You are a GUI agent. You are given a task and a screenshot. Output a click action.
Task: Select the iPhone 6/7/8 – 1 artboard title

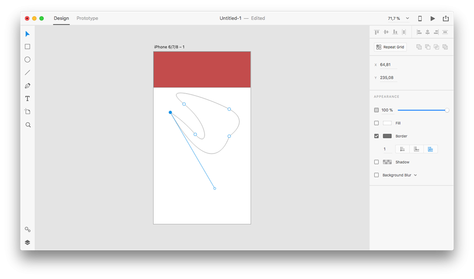point(169,47)
